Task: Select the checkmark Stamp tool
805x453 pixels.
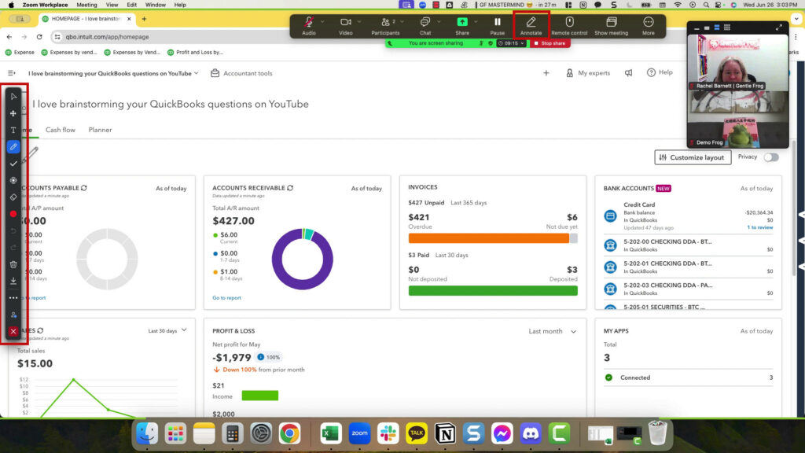Action: tap(13, 164)
